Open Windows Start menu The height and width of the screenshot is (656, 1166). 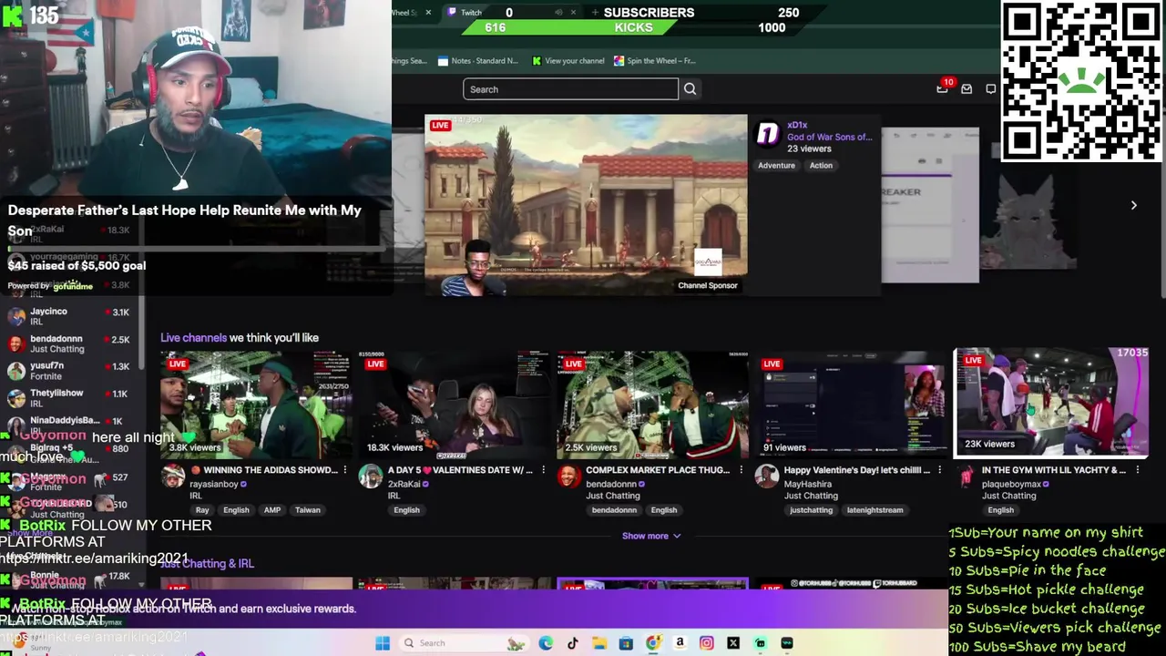pyautogui.click(x=383, y=643)
